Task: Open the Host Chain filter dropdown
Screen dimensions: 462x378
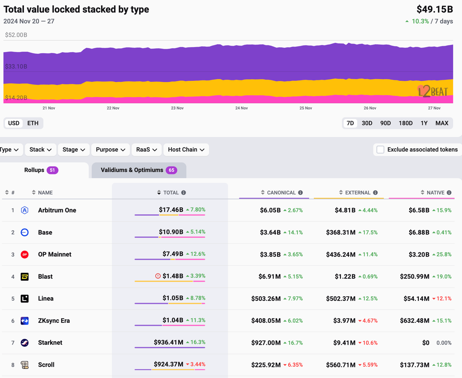Action: (186, 149)
